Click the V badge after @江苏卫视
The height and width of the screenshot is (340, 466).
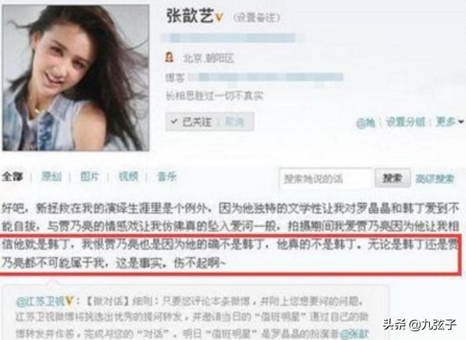click(x=69, y=301)
